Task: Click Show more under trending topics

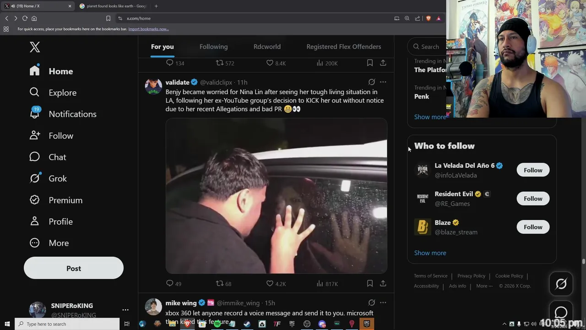Action: pyautogui.click(x=430, y=117)
